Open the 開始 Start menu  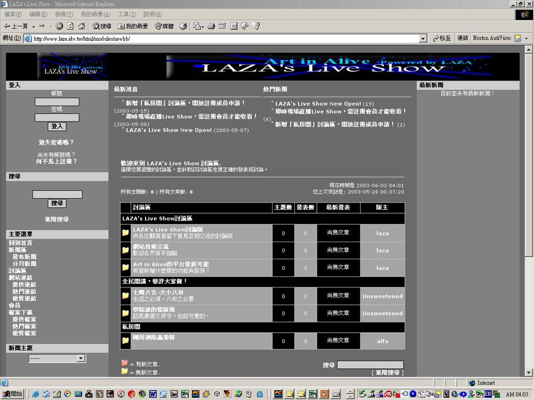pos(12,394)
